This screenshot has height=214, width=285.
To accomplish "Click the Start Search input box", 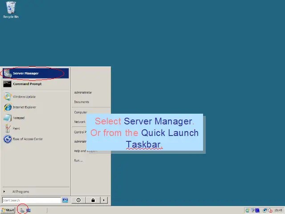I will click(x=32, y=200).
